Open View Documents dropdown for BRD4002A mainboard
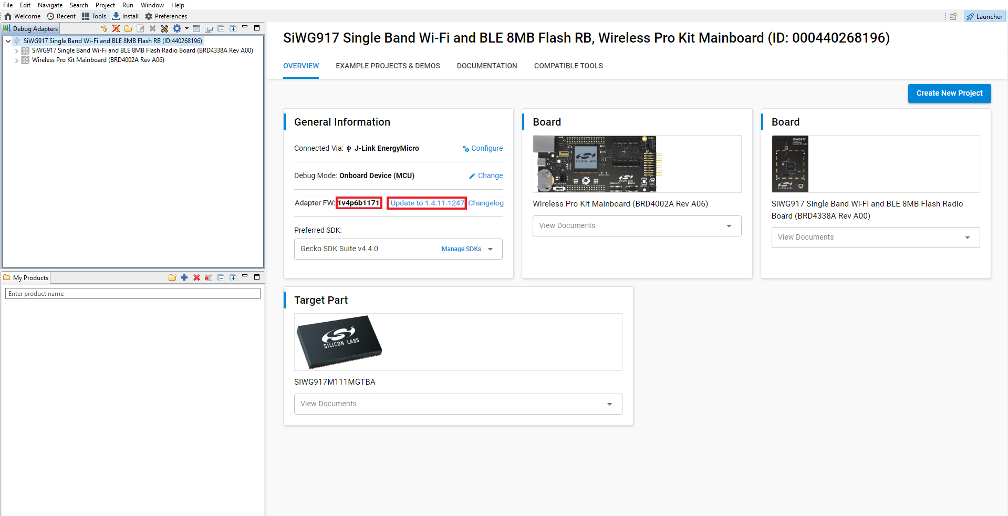 click(x=729, y=226)
